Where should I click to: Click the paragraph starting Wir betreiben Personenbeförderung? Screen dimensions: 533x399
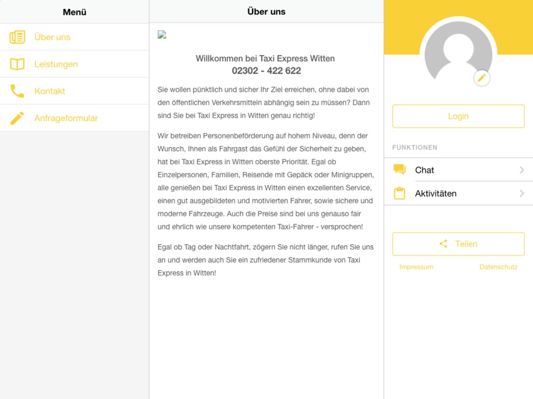(265, 181)
